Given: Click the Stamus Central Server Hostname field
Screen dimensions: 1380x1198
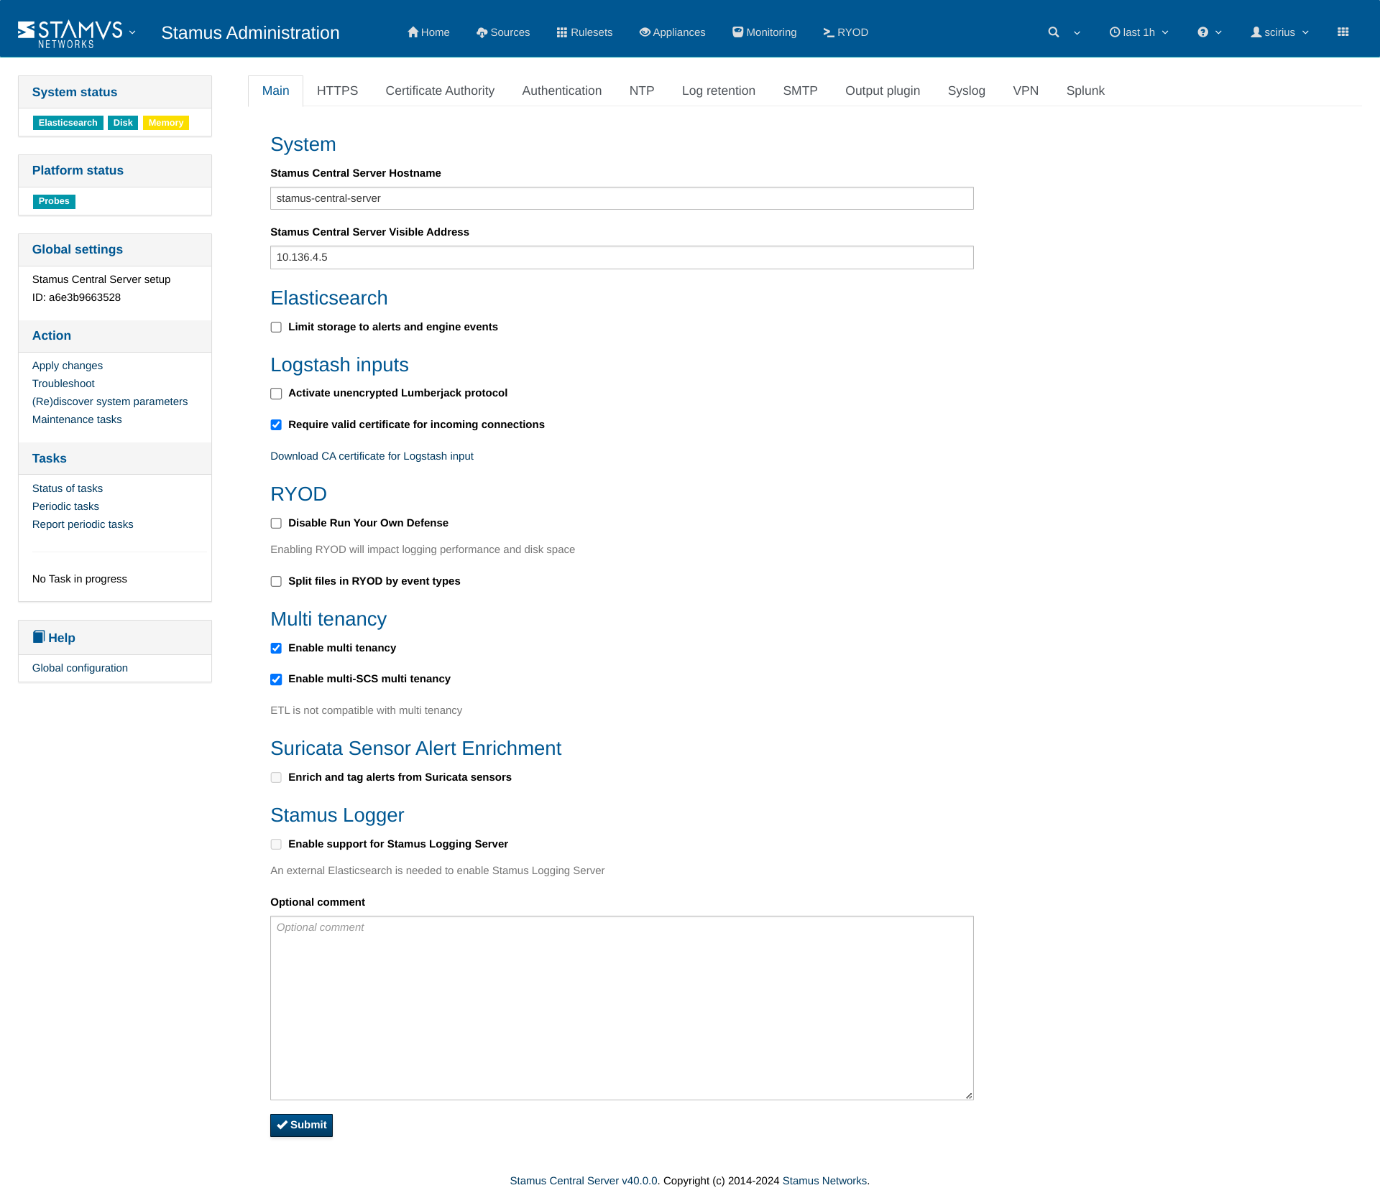Looking at the screenshot, I should pyautogui.click(x=622, y=198).
